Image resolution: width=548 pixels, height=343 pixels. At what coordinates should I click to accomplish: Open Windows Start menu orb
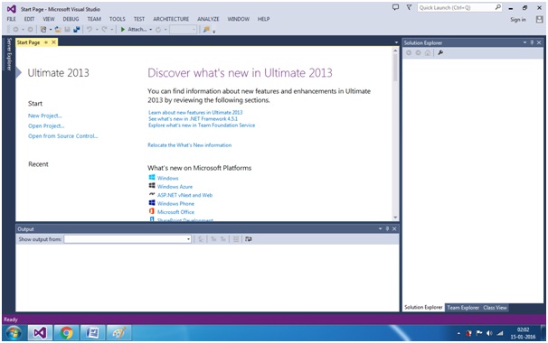(13, 333)
